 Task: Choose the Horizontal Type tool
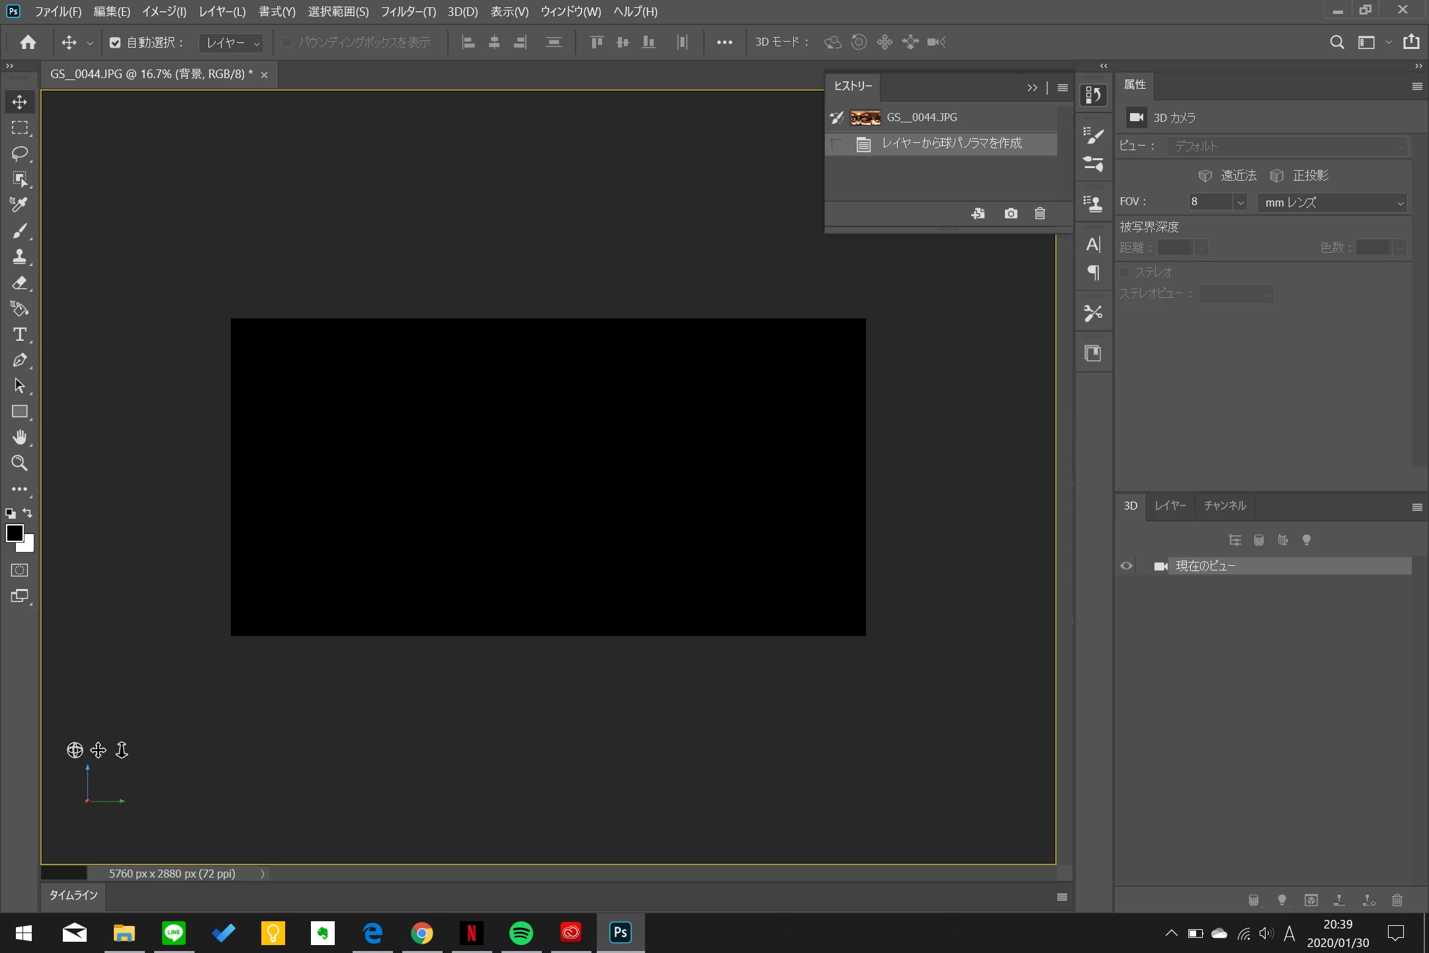[19, 334]
